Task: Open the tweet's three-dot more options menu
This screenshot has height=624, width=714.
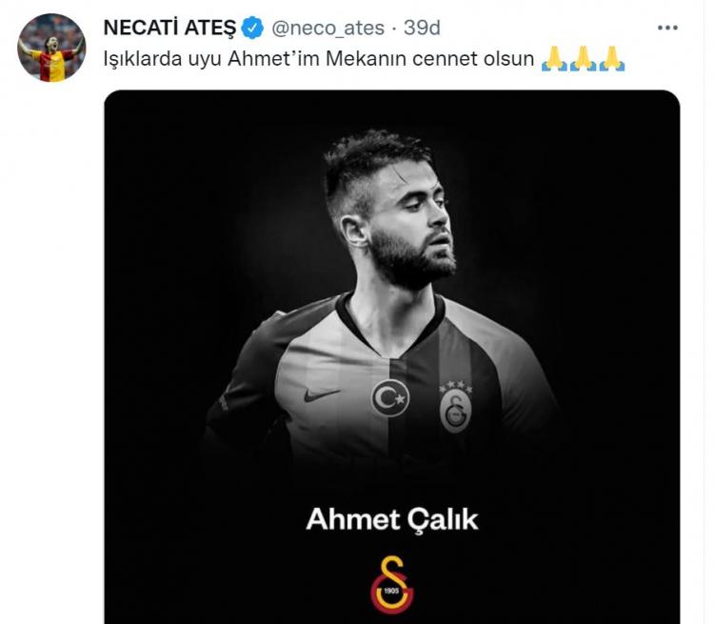Action: pyautogui.click(x=667, y=28)
